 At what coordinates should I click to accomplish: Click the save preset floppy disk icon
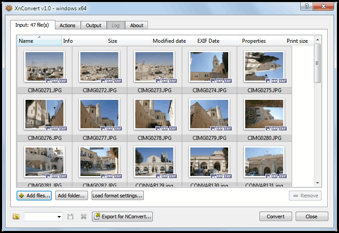[70, 217]
